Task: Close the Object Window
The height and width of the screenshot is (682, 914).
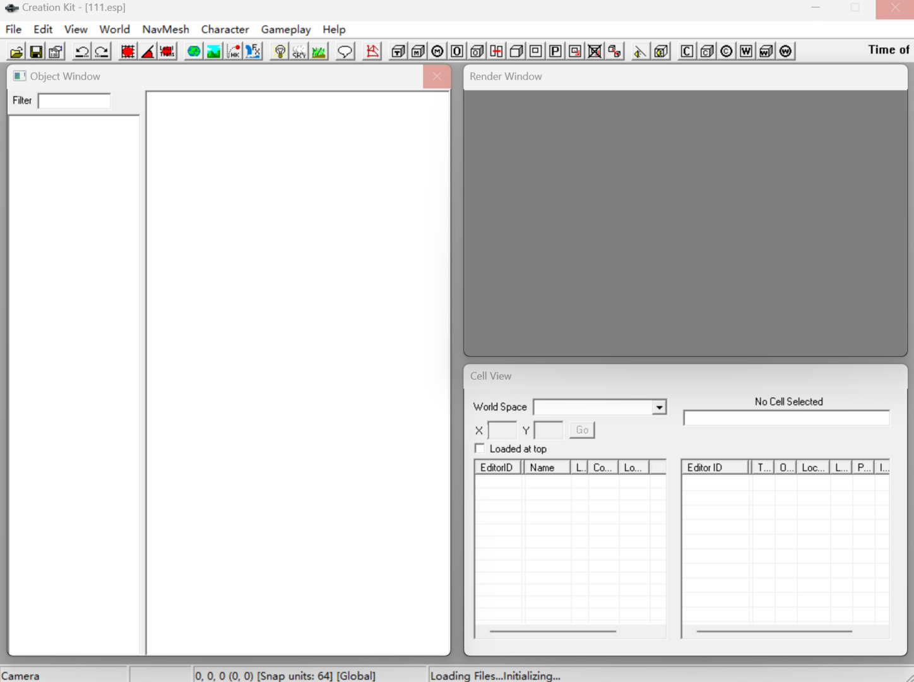Action: pyautogui.click(x=437, y=76)
